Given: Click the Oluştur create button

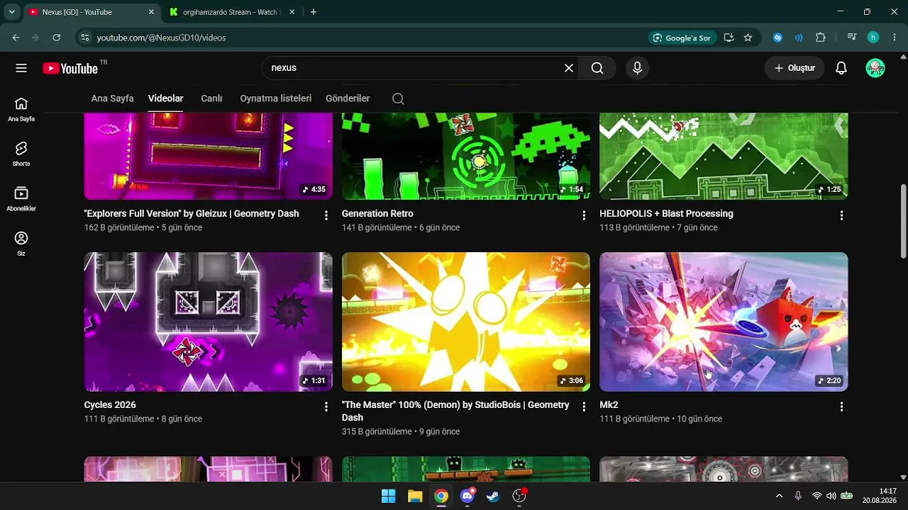Looking at the screenshot, I should [x=794, y=68].
